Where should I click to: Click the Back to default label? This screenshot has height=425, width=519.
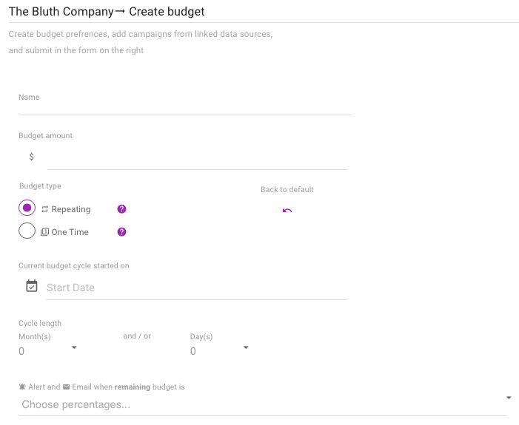pyautogui.click(x=287, y=190)
